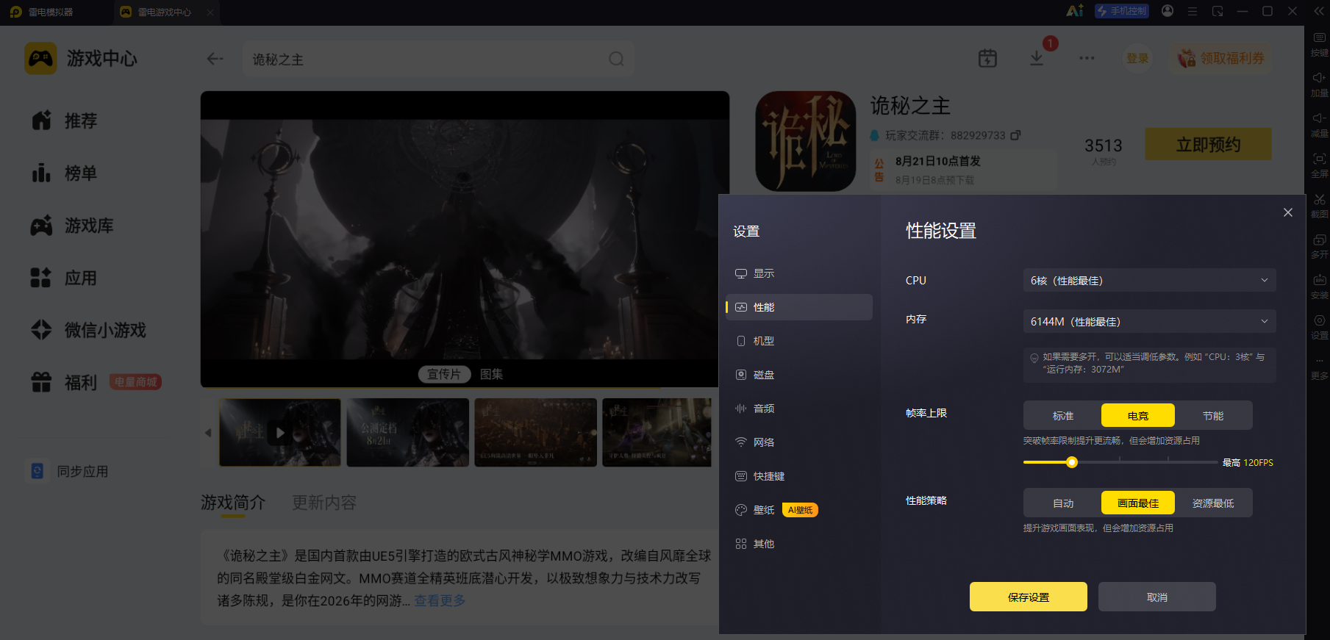Screen dimensions: 1330x640
Task: Set frame rate limit to 电竞
Action: click(1137, 415)
